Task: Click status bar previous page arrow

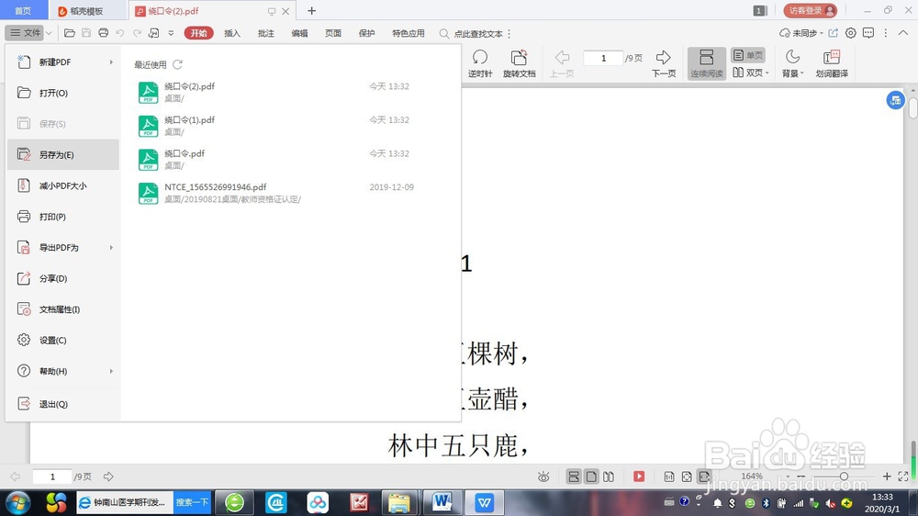Action: (16, 477)
